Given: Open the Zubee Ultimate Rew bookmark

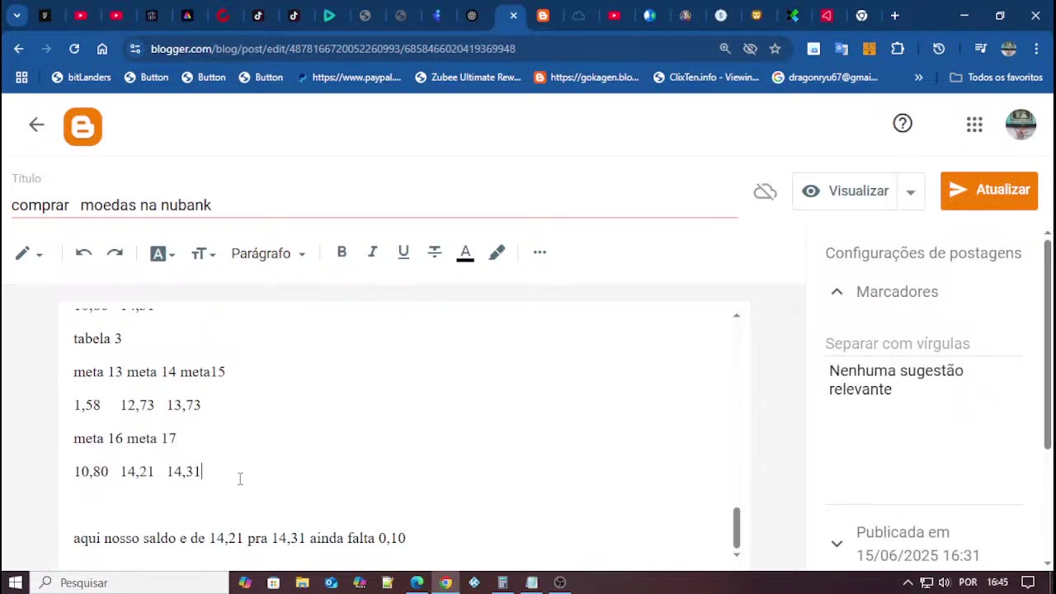Looking at the screenshot, I should 468,78.
